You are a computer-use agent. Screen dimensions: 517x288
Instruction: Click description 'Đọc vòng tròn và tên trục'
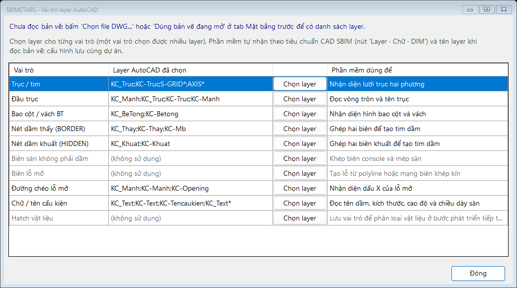tap(418, 99)
